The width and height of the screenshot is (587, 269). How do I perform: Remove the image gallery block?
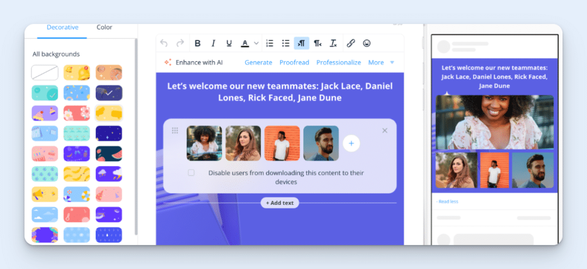pyautogui.click(x=385, y=130)
